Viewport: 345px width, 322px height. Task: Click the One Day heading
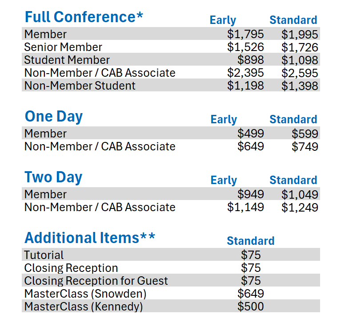tap(54, 116)
